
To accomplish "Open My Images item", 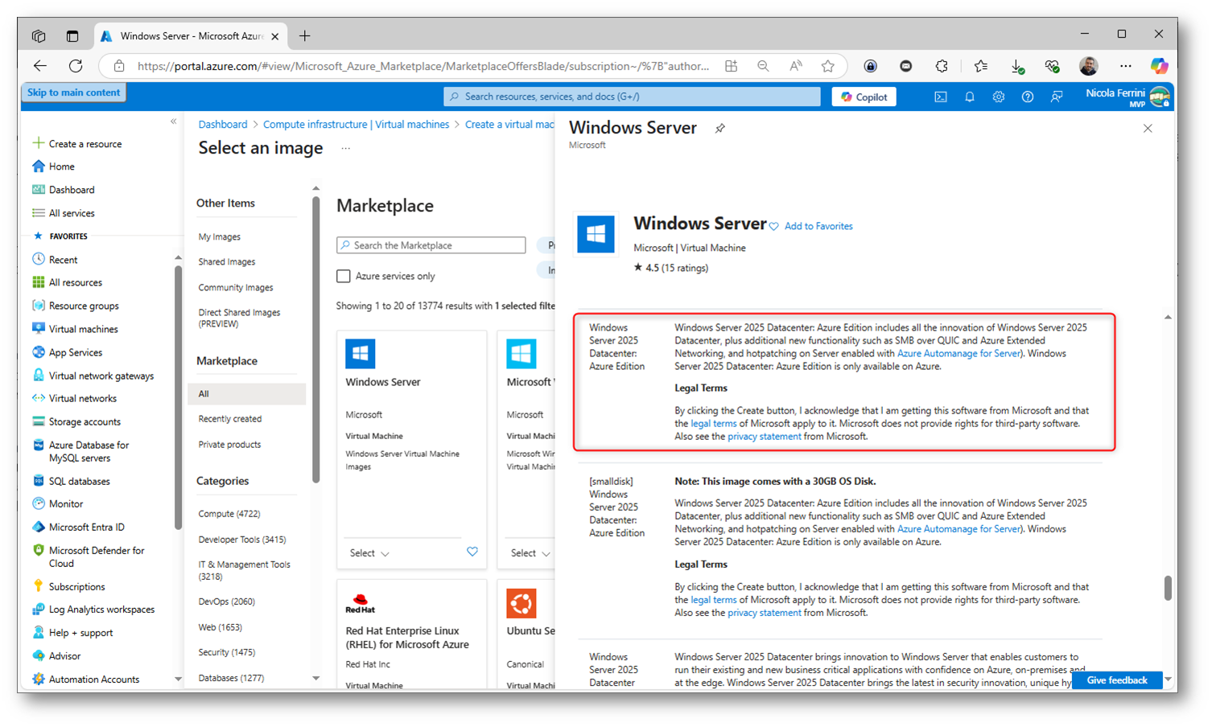I will pyautogui.click(x=219, y=237).
